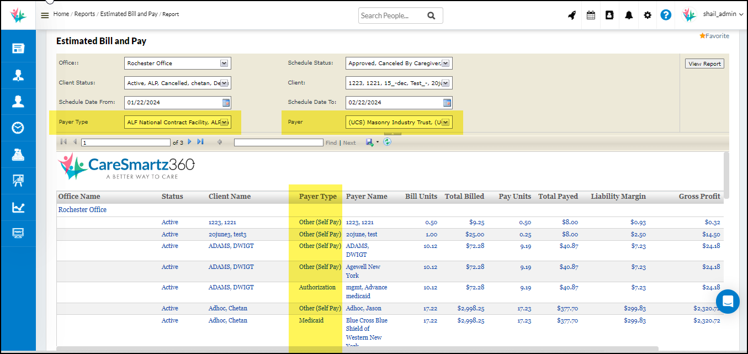Image resolution: width=748 pixels, height=354 pixels.
Task: Open the Schedule Status dropdown
Action: tap(445, 64)
